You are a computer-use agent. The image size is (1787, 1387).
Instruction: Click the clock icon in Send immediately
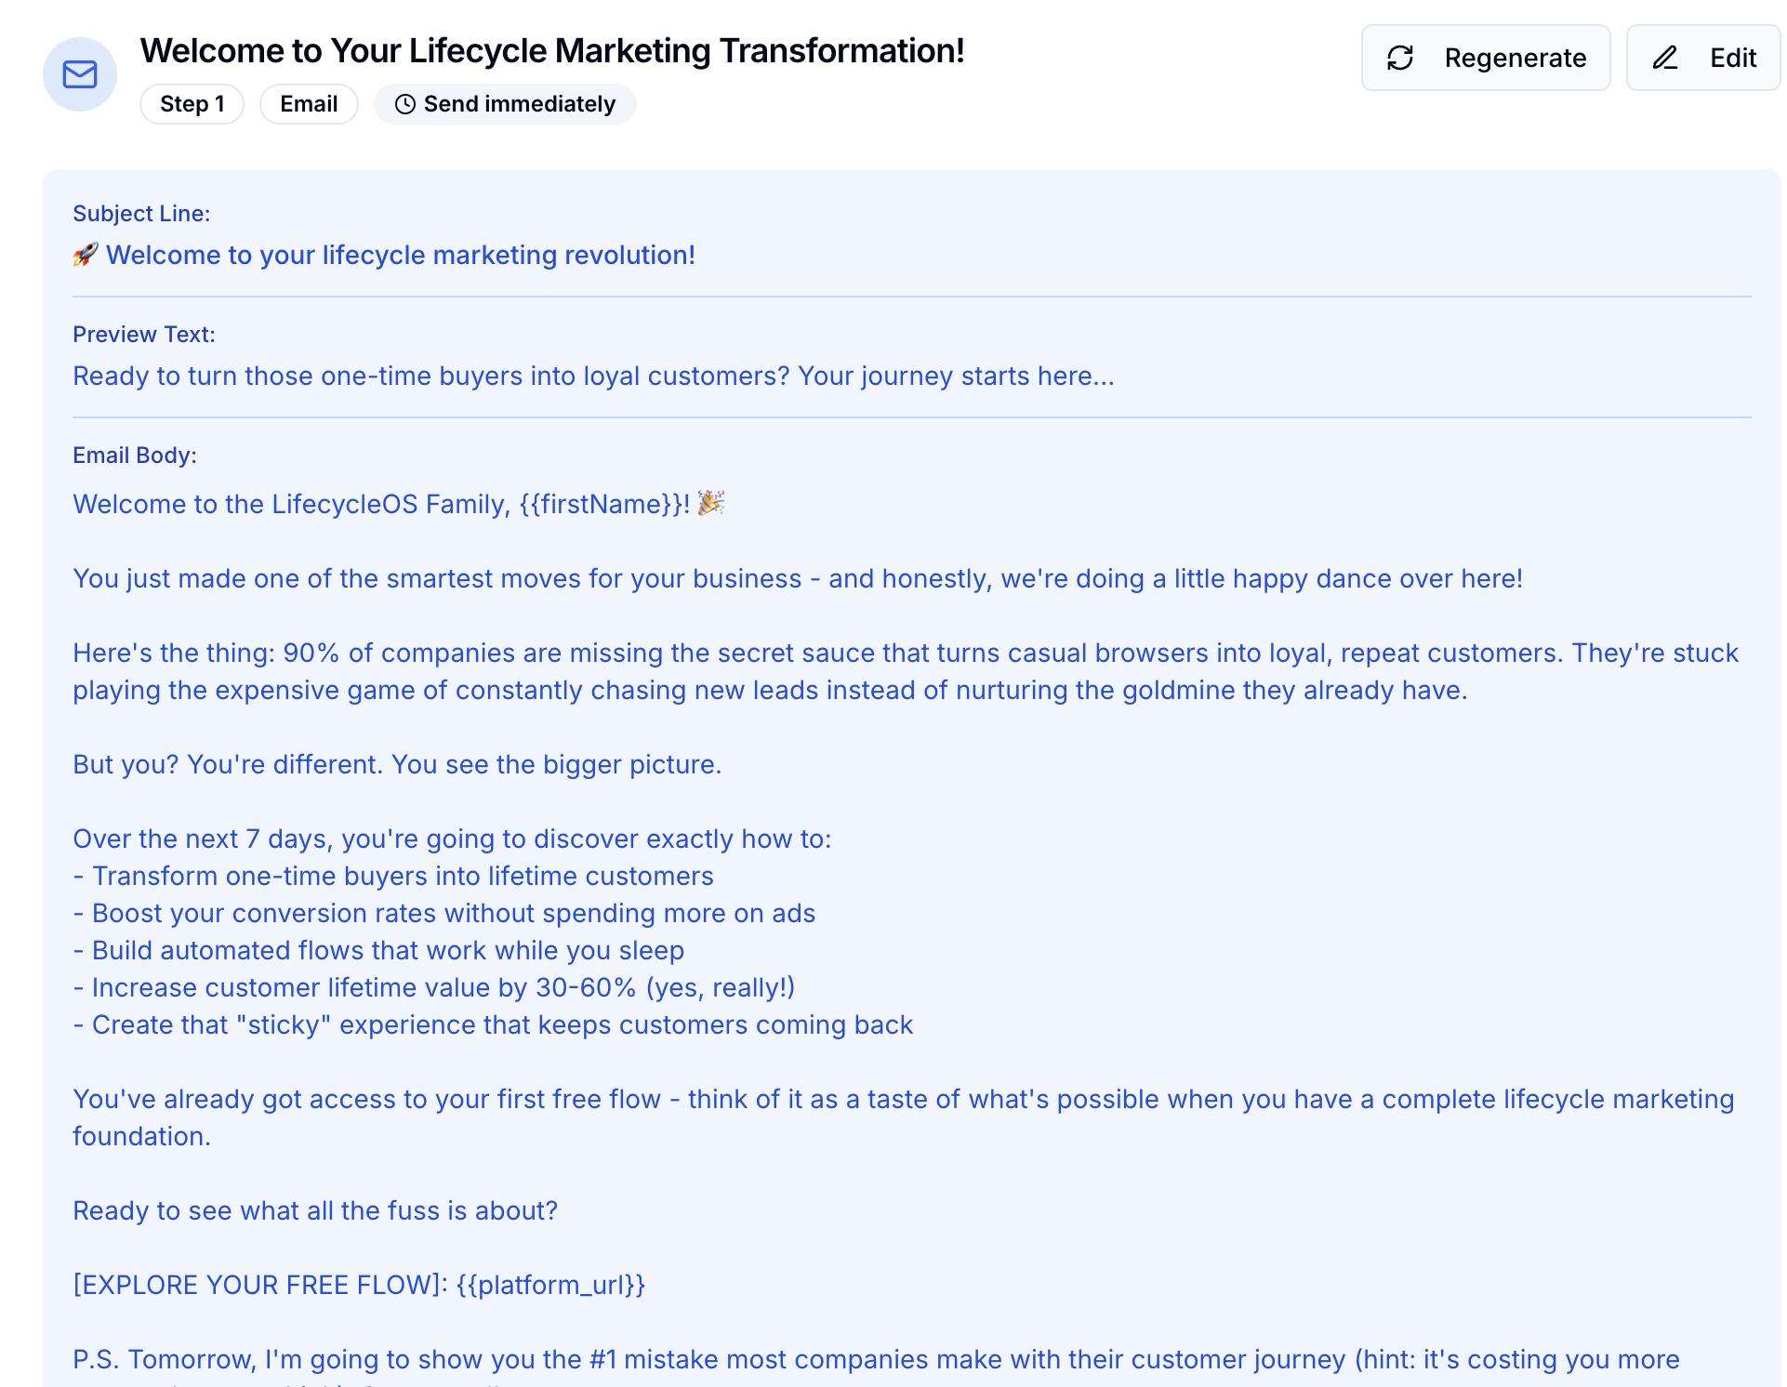(405, 104)
